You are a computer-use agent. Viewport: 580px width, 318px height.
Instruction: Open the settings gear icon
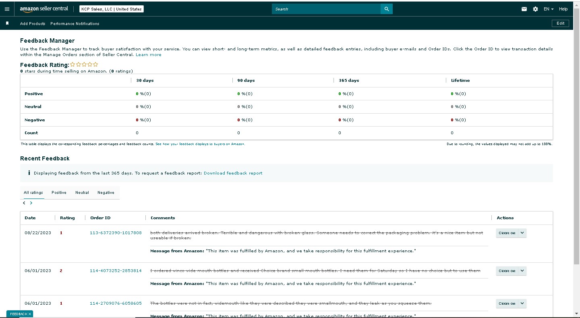click(x=535, y=9)
